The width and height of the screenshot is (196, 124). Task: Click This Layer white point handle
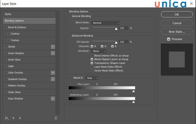pos(134,91)
